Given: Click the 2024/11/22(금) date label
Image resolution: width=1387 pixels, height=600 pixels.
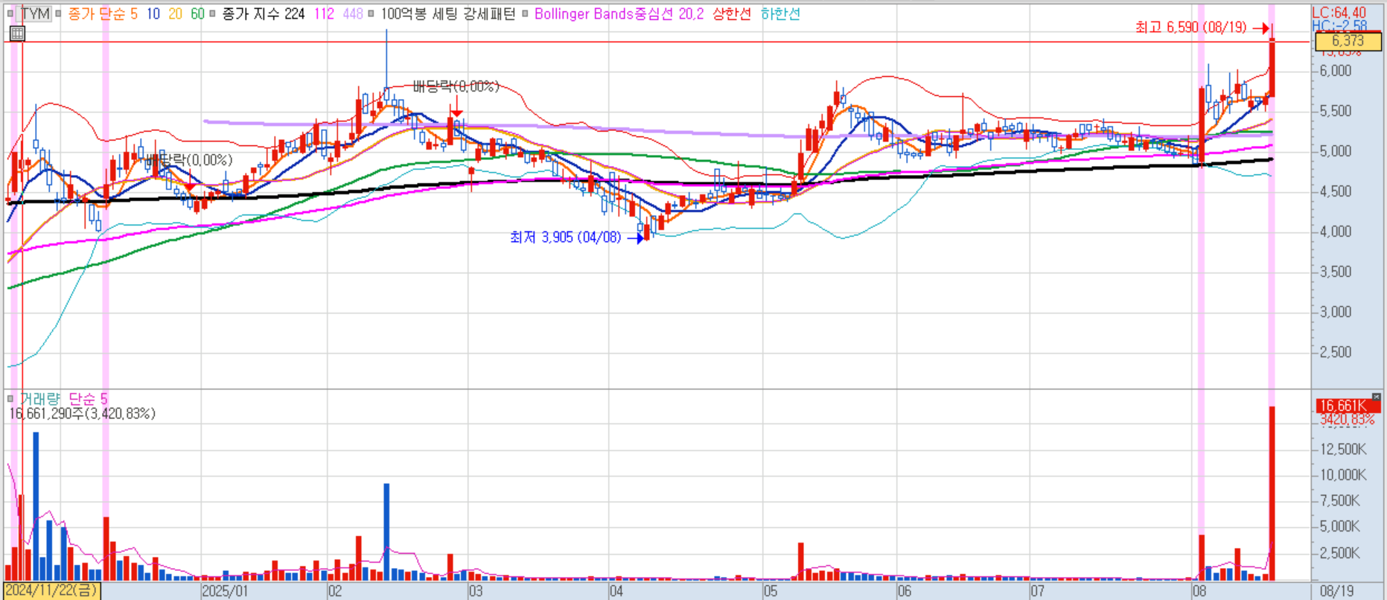Looking at the screenshot, I should coord(51,591).
